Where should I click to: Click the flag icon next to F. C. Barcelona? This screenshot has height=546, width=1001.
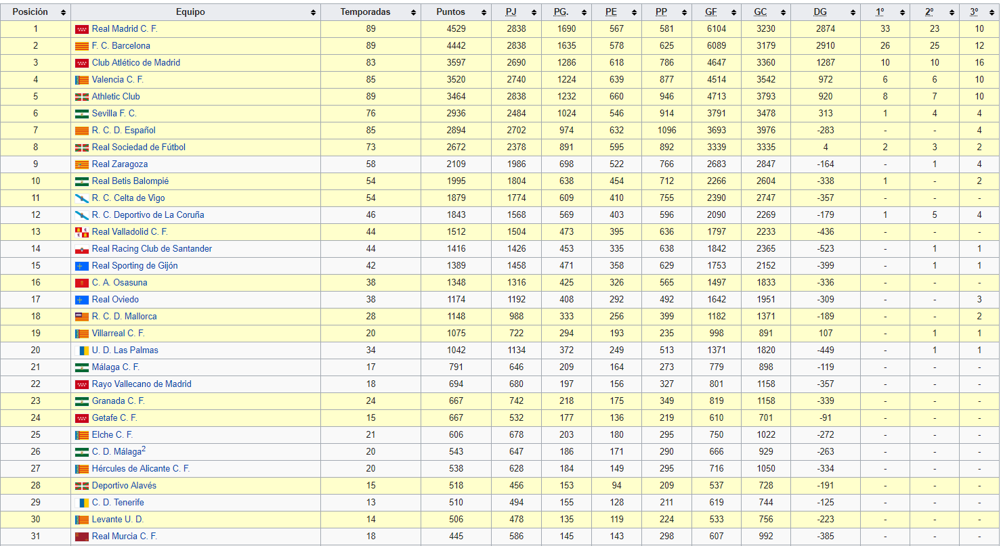(x=81, y=46)
